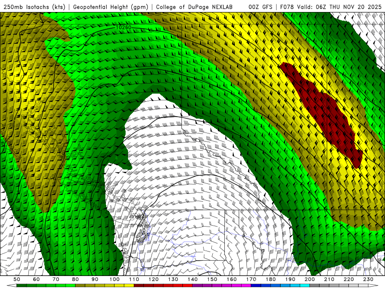Click the pure magenta swatch before dark blue
The image size is (385, 288).
(x=246, y=286)
